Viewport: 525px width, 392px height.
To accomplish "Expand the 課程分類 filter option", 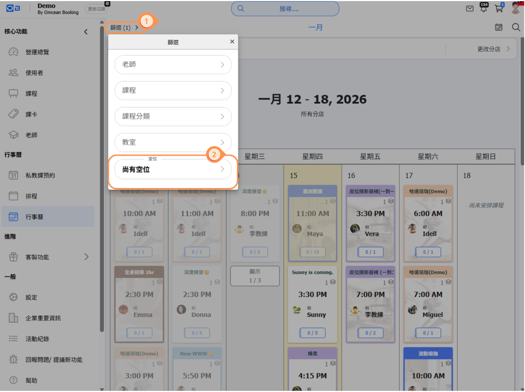I will [x=173, y=117].
